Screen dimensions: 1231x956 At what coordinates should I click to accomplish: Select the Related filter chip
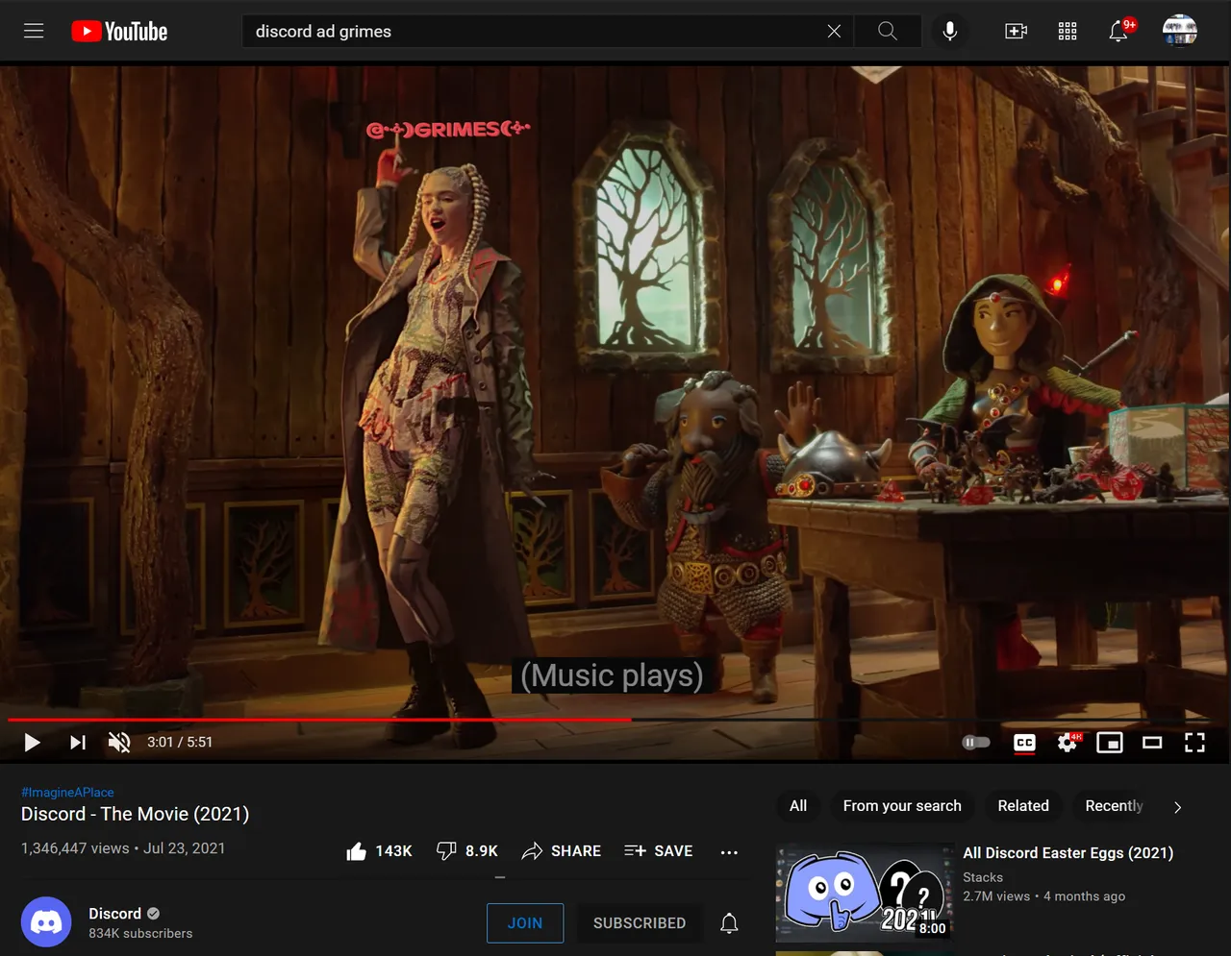coord(1023,806)
